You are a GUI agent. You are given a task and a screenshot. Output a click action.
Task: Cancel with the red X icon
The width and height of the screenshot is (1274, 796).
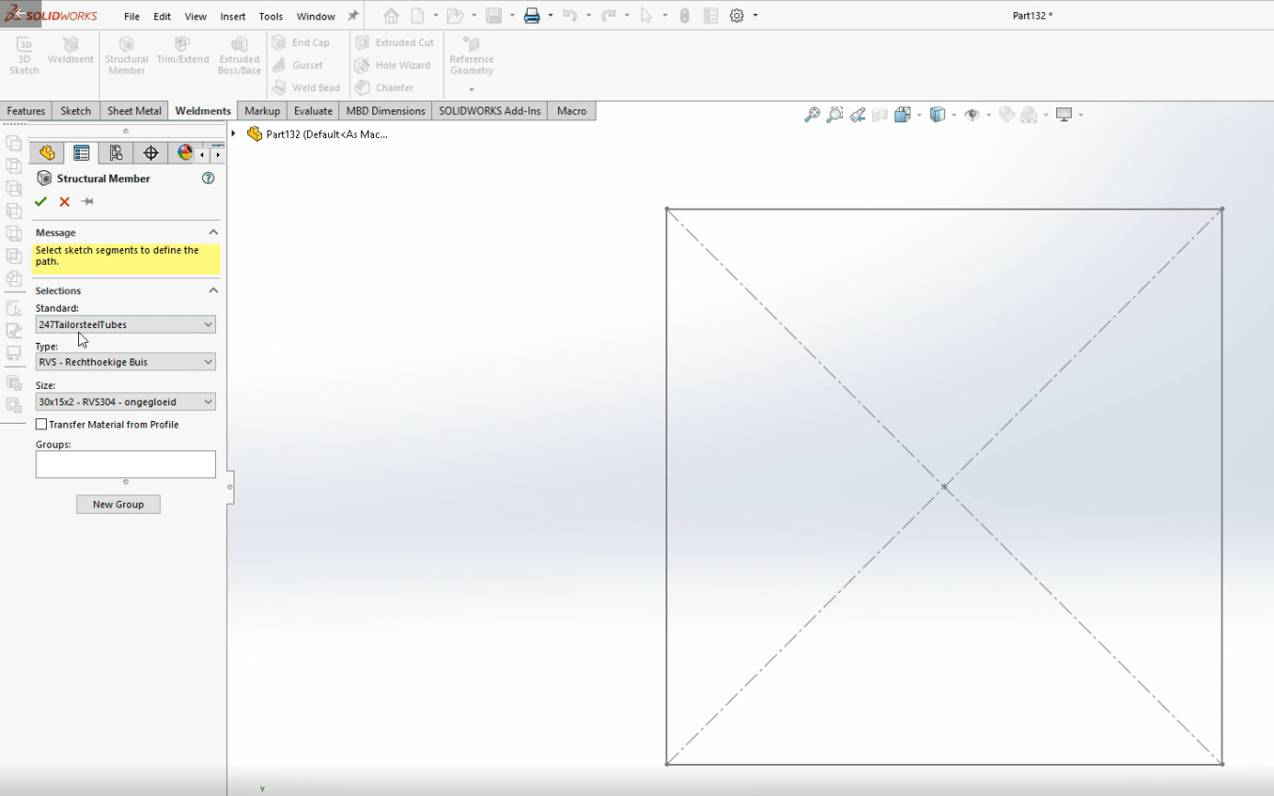coord(64,202)
